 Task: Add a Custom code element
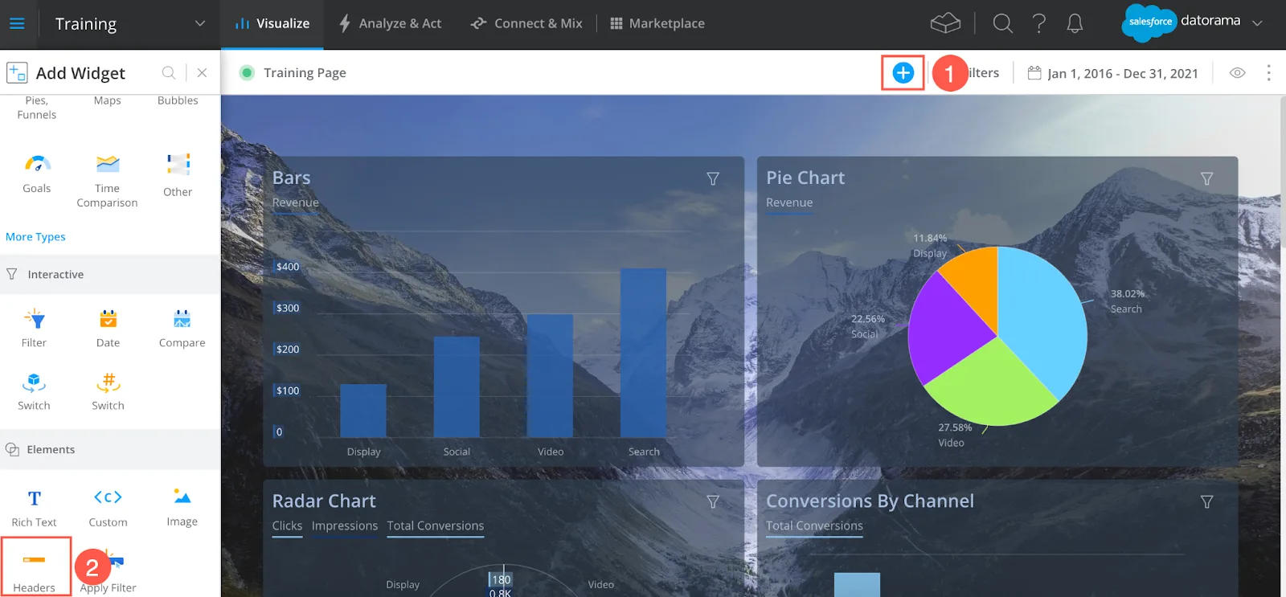(x=108, y=508)
